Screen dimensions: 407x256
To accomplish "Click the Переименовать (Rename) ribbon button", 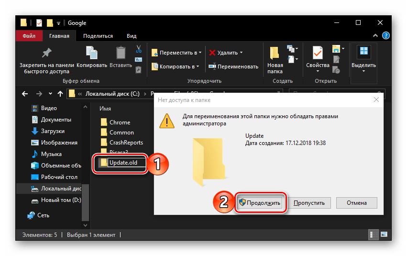I will tap(233, 67).
